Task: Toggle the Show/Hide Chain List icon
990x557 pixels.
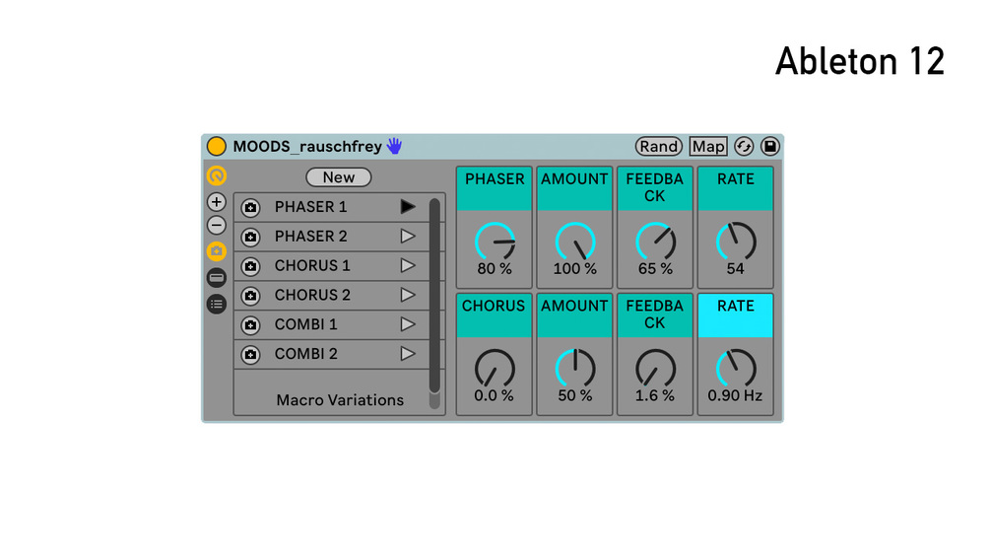Action: coord(217,278)
